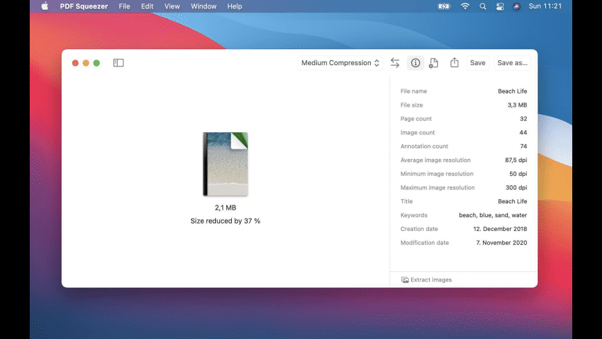Open the Window menu
The image size is (602, 339).
(203, 6)
